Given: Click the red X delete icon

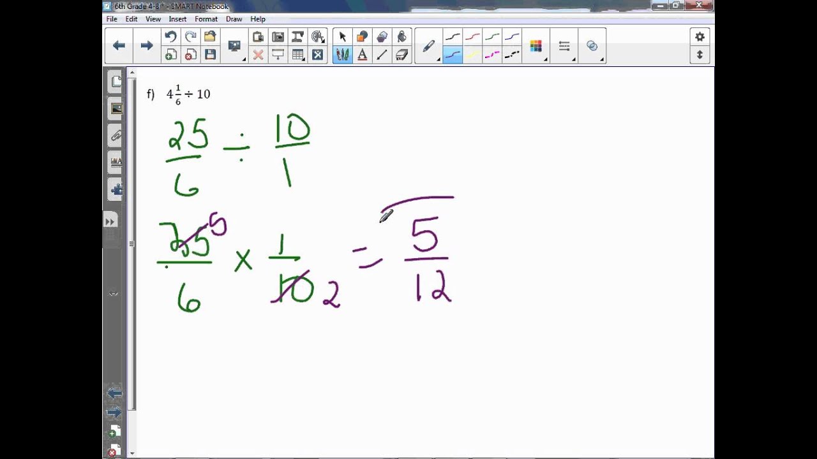Looking at the screenshot, I should tap(258, 55).
